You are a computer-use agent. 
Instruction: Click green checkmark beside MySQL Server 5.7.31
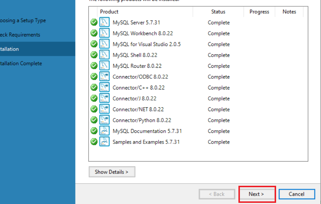pos(94,22)
